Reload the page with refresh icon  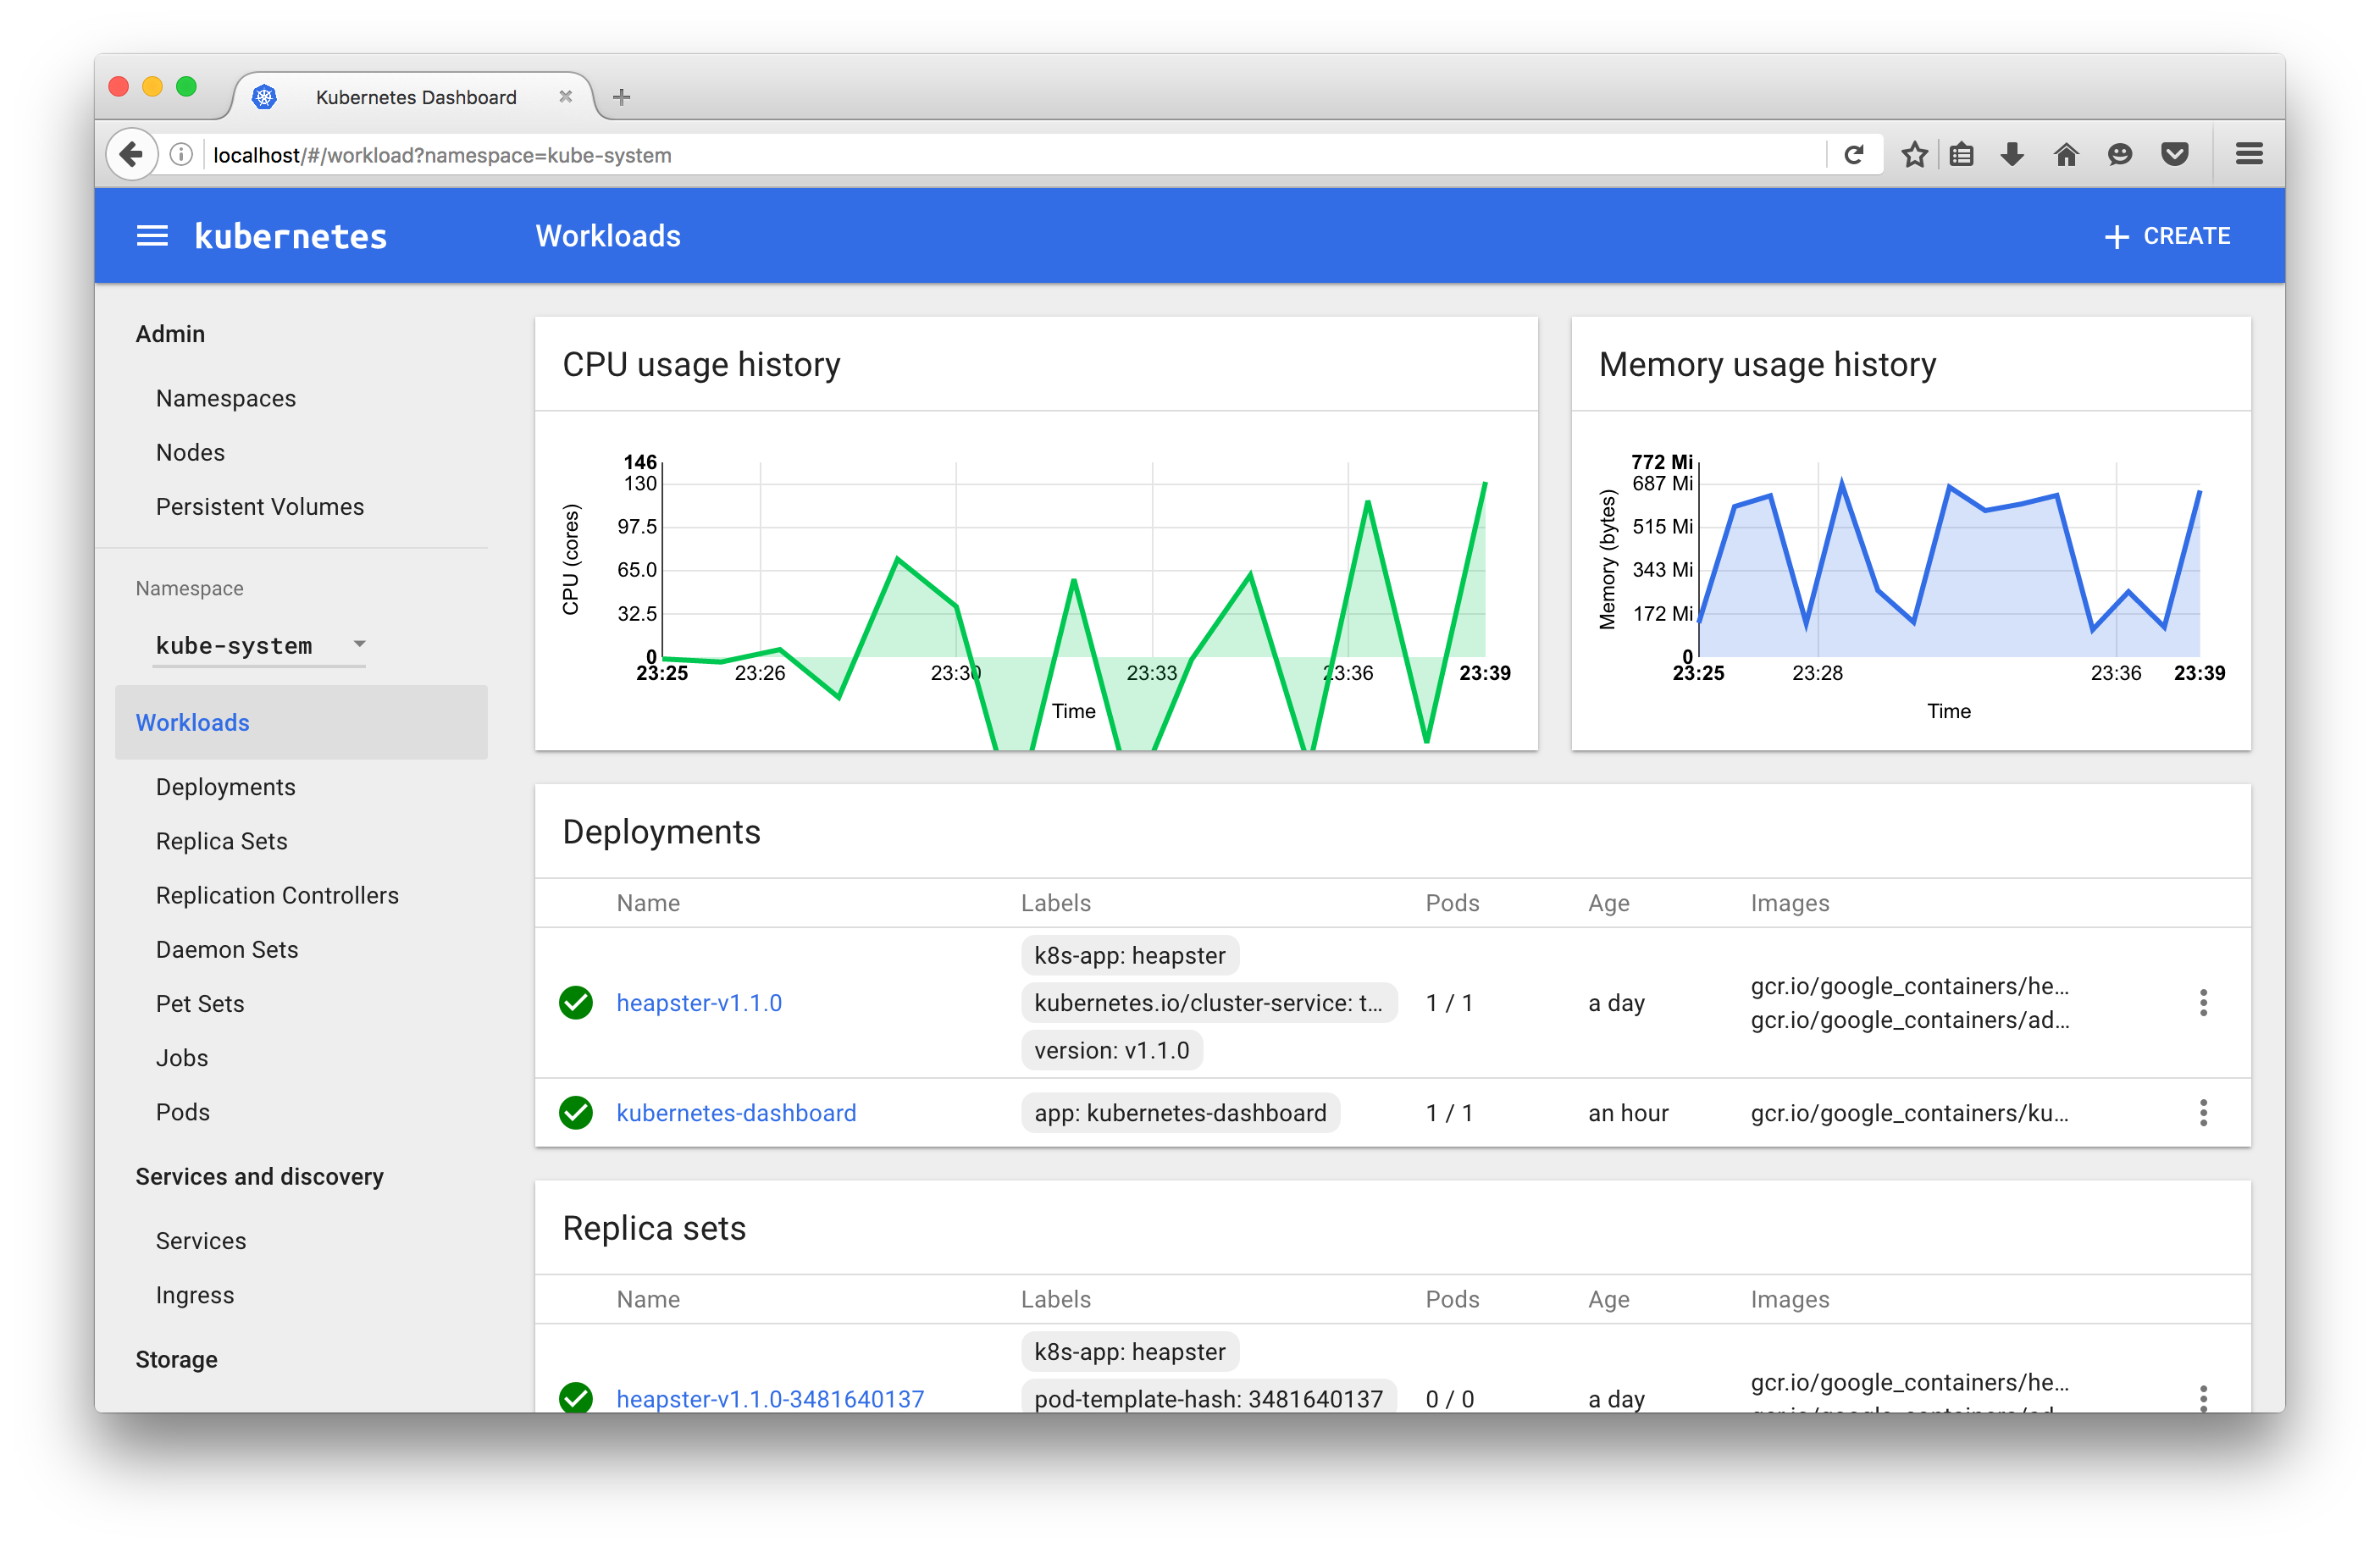(1853, 154)
